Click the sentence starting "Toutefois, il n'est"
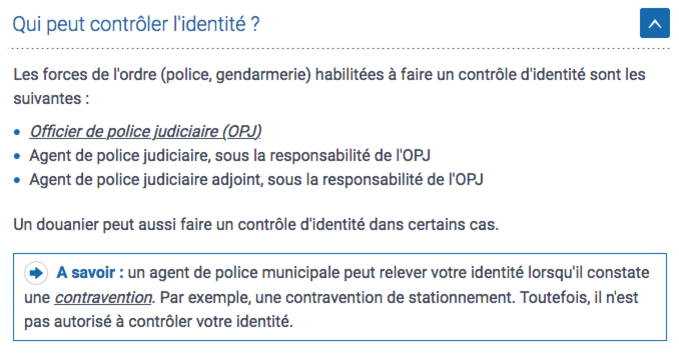679x356 pixels. pyautogui.click(x=579, y=297)
